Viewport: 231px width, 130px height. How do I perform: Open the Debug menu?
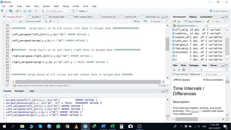[x=66, y=6]
